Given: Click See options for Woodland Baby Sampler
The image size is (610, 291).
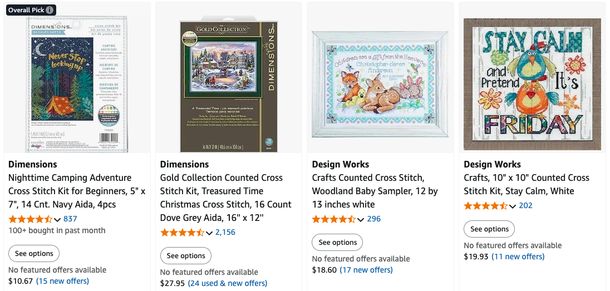Looking at the screenshot, I should (x=337, y=243).
